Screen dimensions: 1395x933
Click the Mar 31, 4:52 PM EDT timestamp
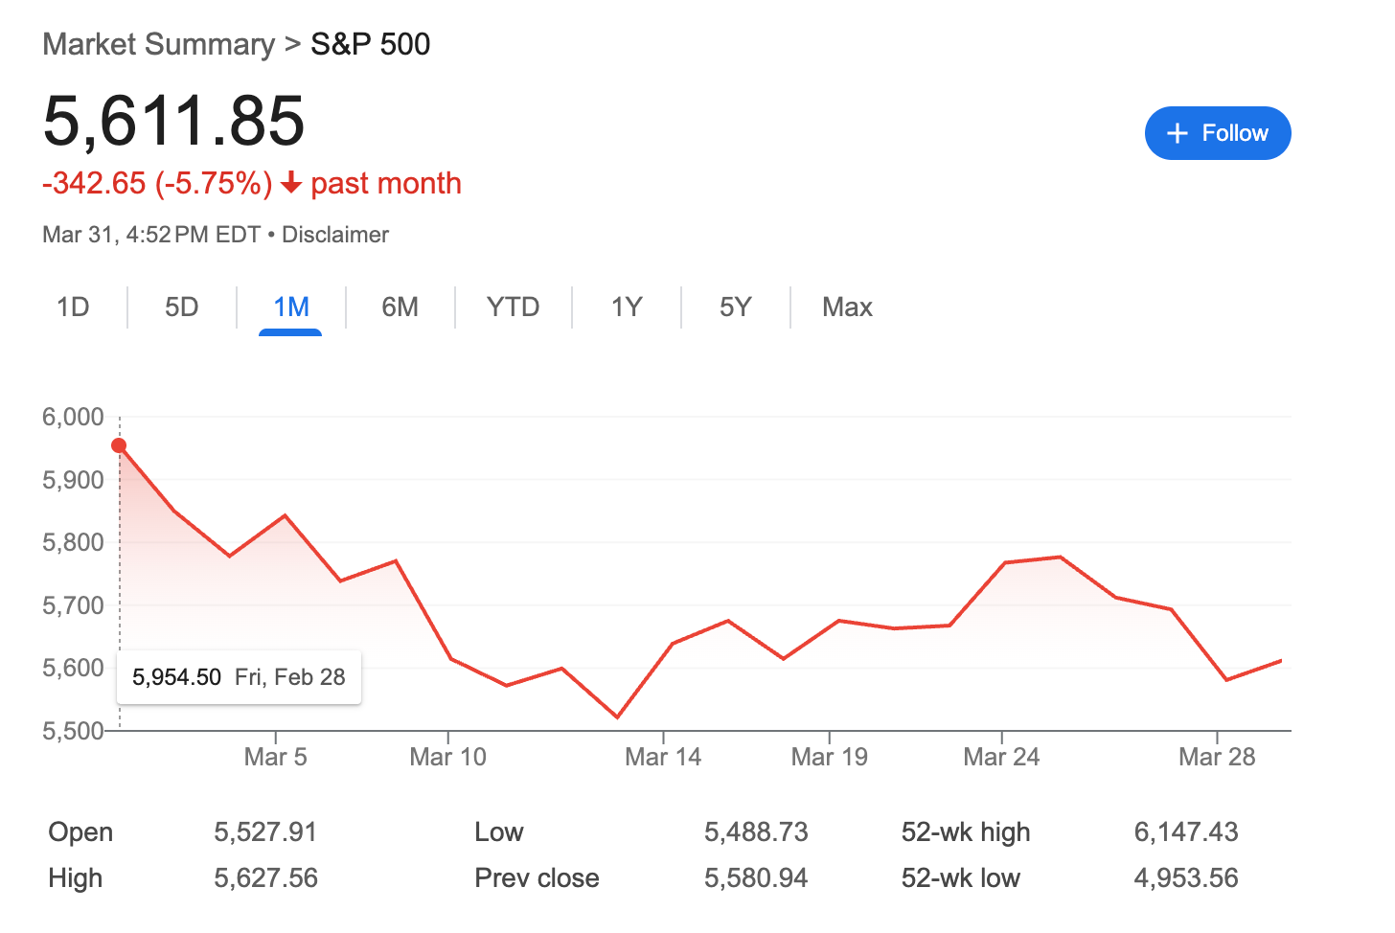pyautogui.click(x=151, y=235)
